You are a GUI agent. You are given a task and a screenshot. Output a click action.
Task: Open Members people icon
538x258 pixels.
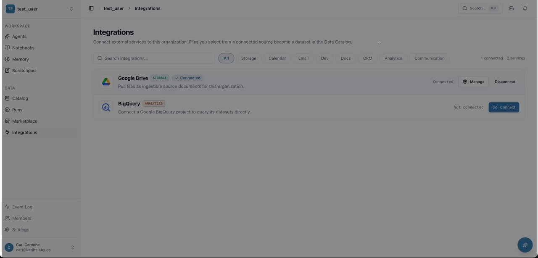(7, 218)
